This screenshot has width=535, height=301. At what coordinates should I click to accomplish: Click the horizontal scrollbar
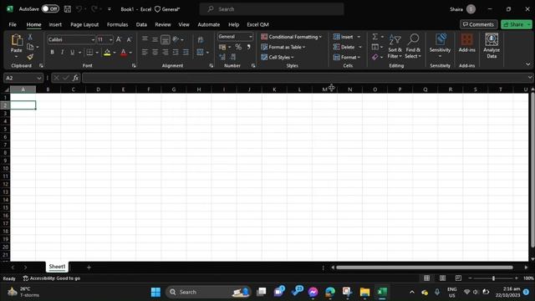[424, 268]
